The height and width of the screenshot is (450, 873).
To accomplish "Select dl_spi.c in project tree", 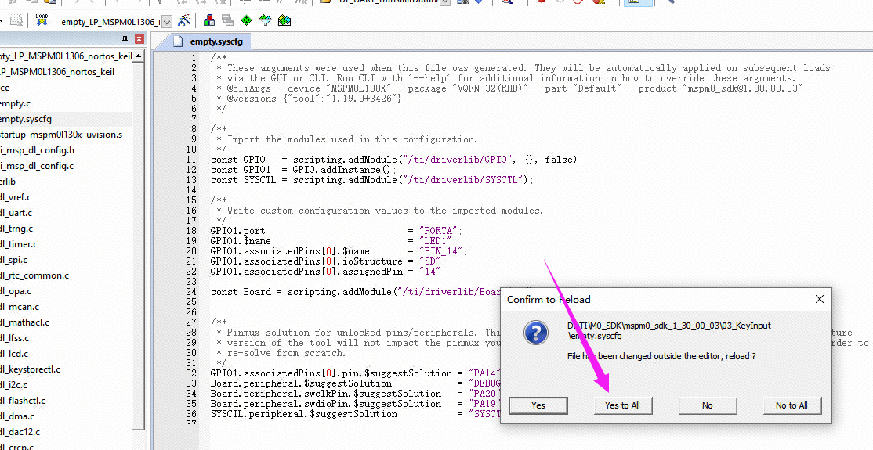I will coord(14,260).
